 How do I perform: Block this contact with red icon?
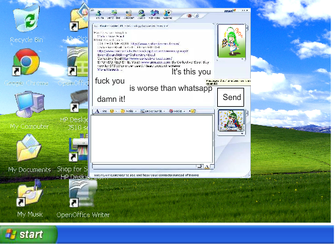click(x=189, y=16)
